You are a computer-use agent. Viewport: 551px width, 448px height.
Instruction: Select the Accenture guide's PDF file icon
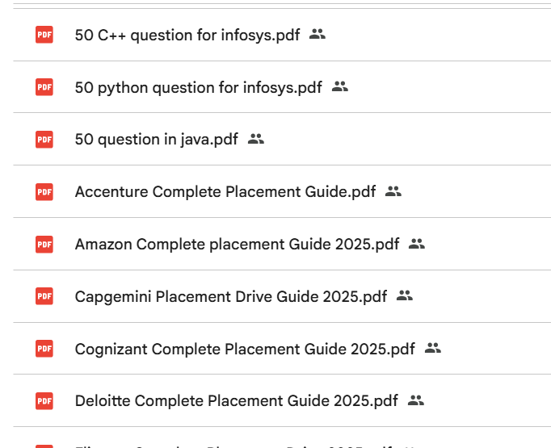[44, 191]
